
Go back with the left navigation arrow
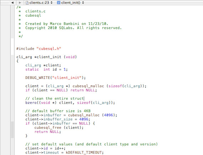(x=12, y=2)
